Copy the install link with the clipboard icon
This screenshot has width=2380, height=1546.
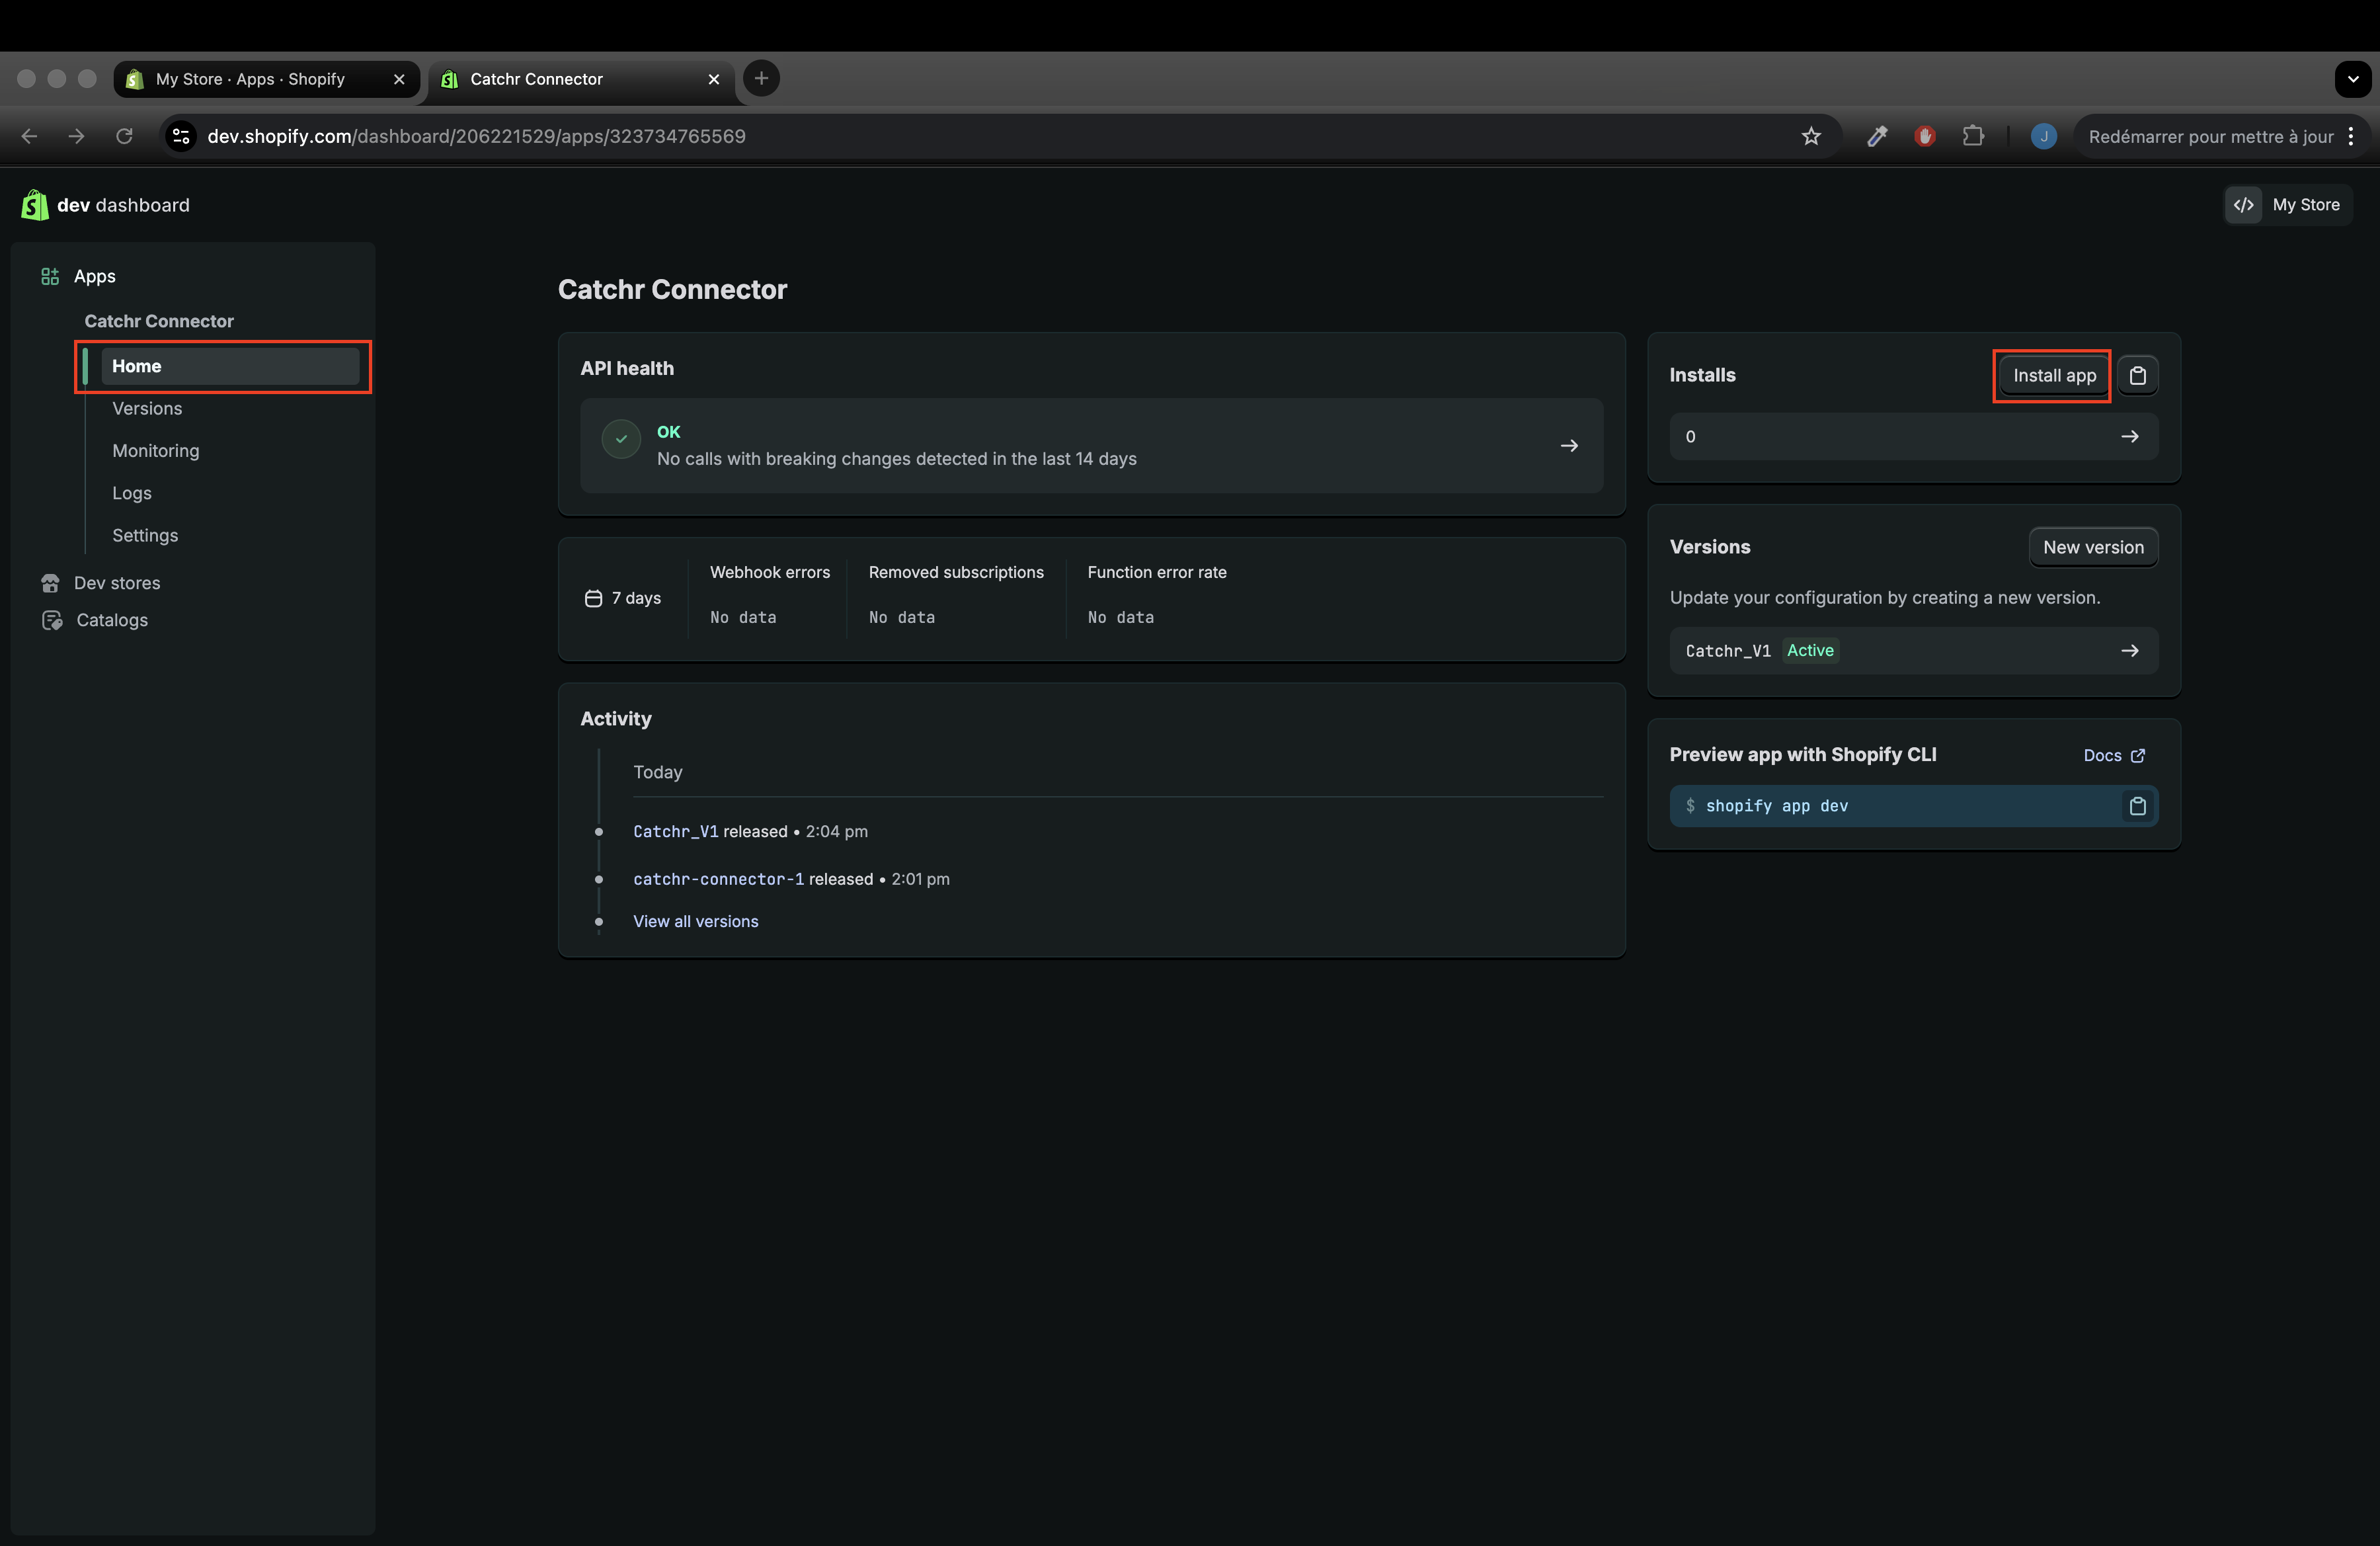2137,376
